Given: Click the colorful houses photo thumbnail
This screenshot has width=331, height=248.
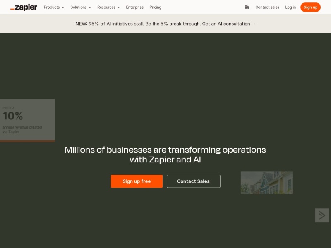Looking at the screenshot, I should tap(266, 183).
